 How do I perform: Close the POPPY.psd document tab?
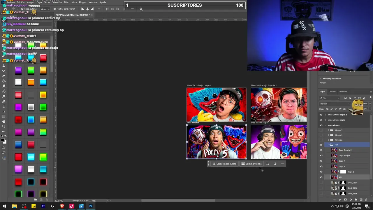click(92, 15)
